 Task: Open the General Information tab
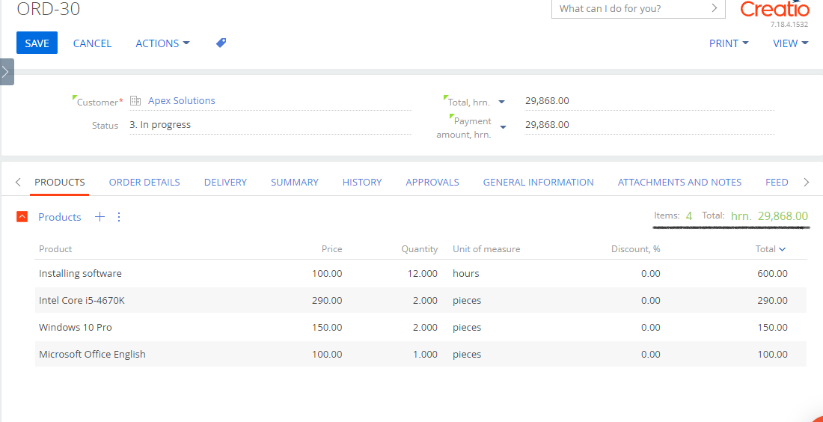(539, 182)
